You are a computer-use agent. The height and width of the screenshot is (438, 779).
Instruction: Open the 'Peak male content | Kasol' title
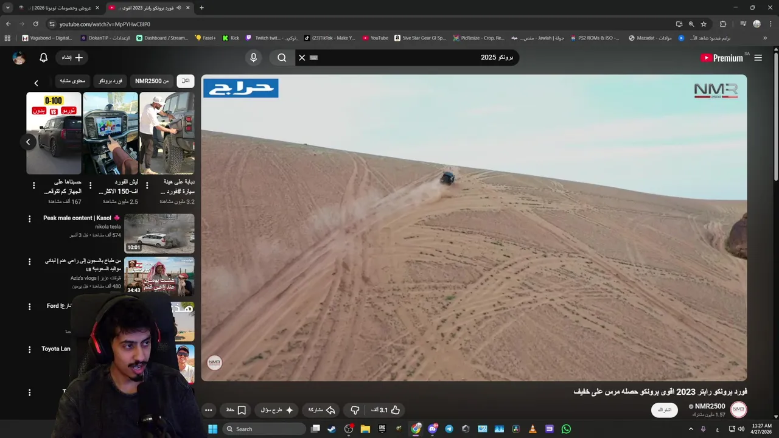tap(82, 218)
